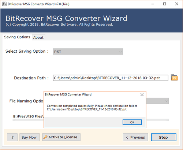
Task: Click the OK button in the dialog
Action: [x=132, y=122]
